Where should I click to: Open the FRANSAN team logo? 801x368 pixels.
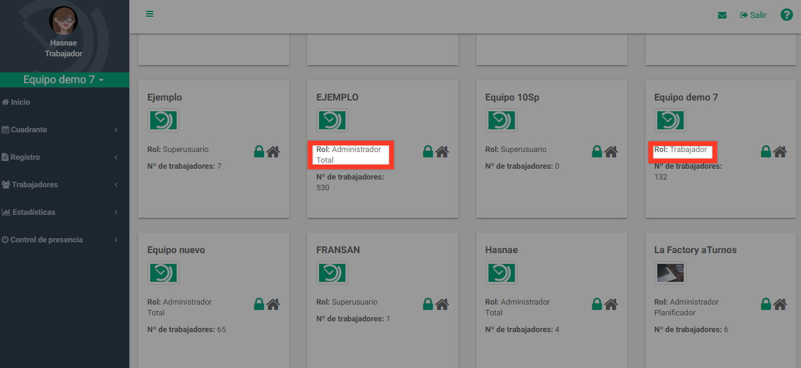pos(332,273)
